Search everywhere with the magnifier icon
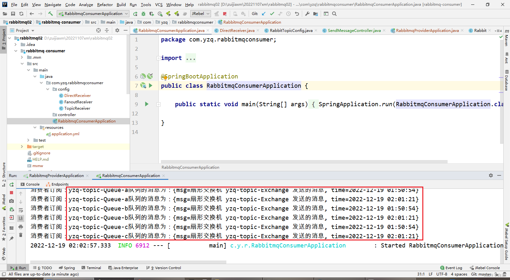This screenshot has width=510, height=280. tap(334, 14)
